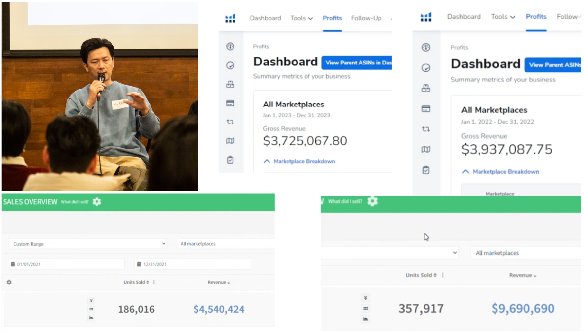Open the Custom Range dropdown

point(87,244)
